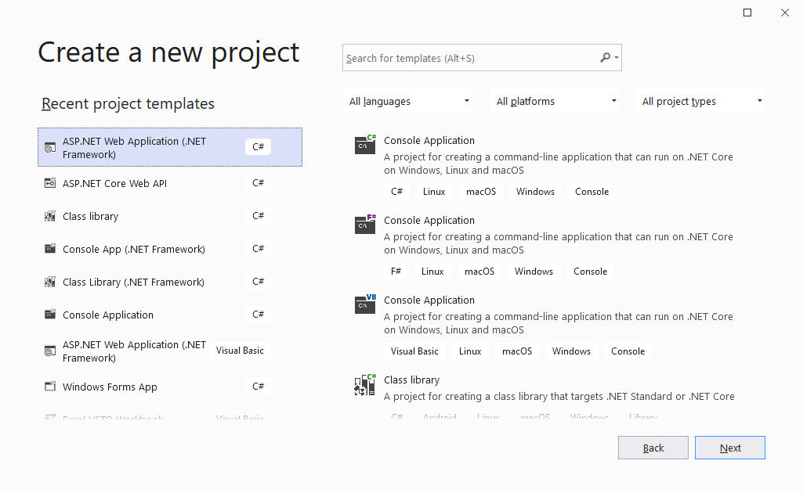Screen dimensions: 803x493
Task: Expand search options arrow beside magnifier
Action: tap(617, 58)
